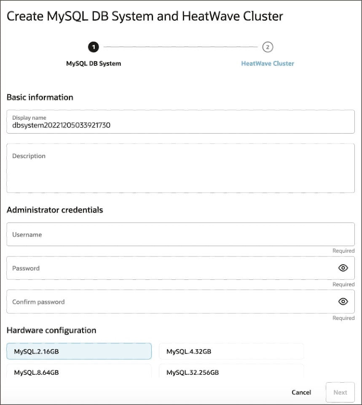362x405 pixels.
Task: Click the Administrator credentials heading
Action: pyautogui.click(x=55, y=210)
